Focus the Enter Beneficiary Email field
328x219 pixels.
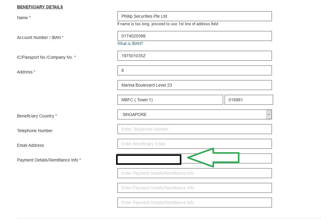click(x=195, y=144)
